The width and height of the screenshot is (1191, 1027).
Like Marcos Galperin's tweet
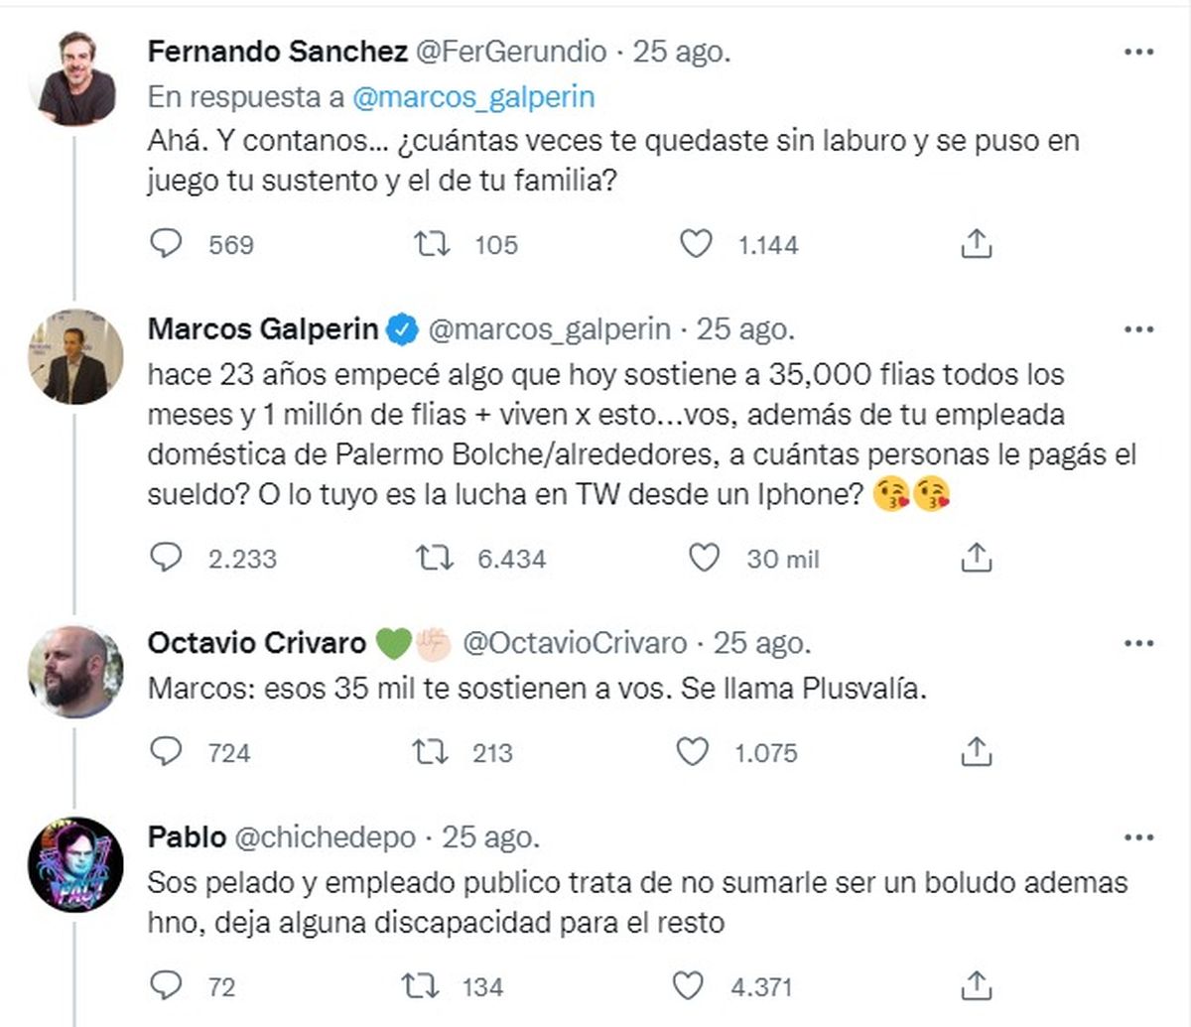point(705,558)
